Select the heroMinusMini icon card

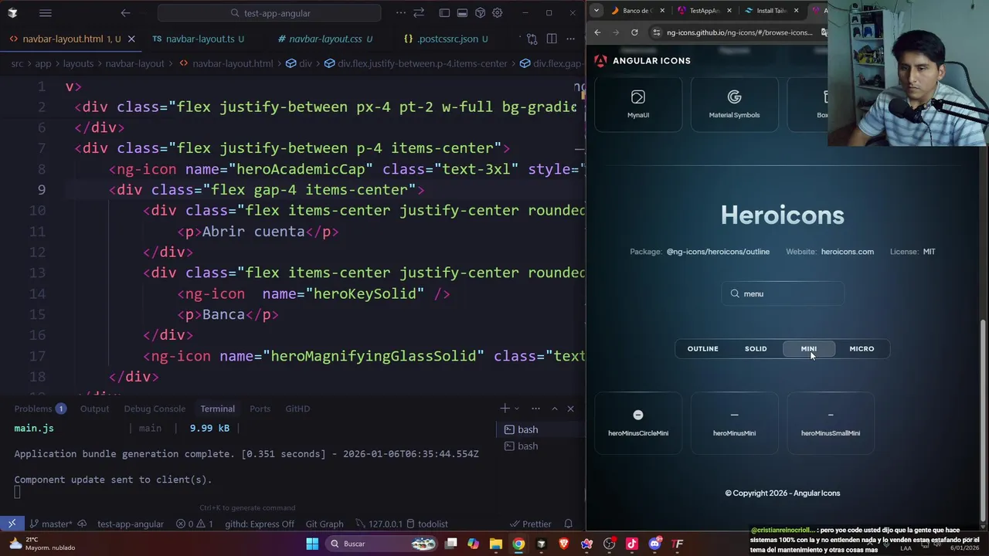[734, 422]
